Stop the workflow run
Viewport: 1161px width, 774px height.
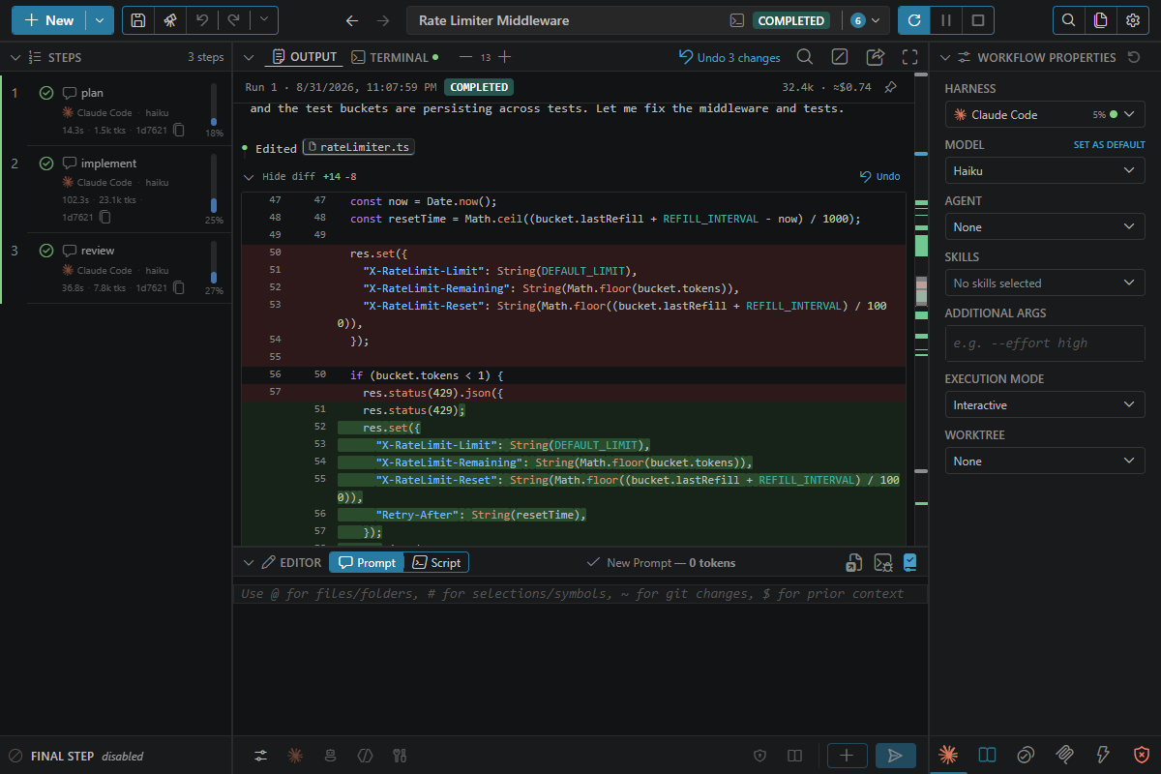tap(978, 20)
